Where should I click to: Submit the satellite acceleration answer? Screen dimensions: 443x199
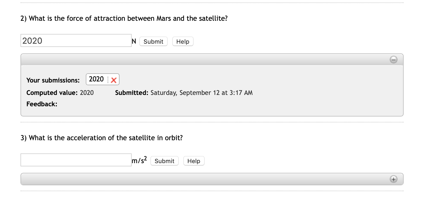tap(164, 161)
